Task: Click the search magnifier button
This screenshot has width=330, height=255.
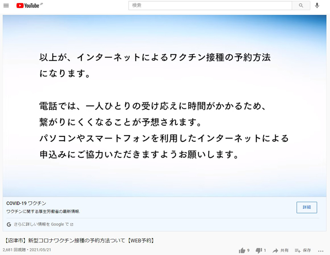Action: click(301, 5)
